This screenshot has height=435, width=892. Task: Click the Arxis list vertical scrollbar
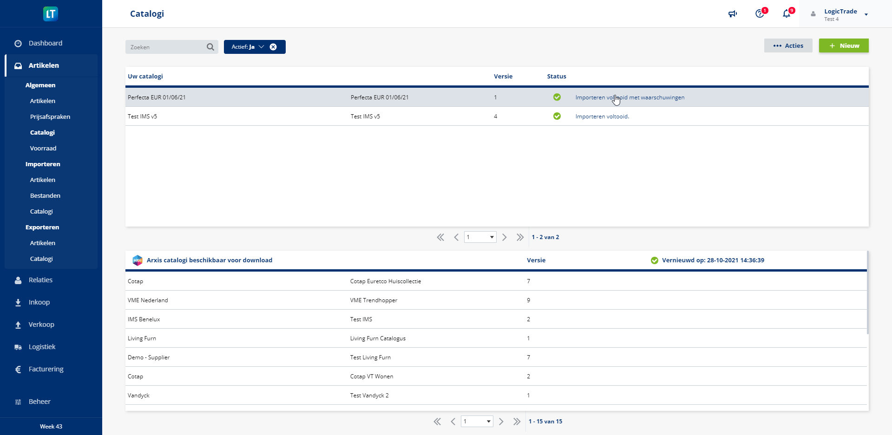[x=868, y=292]
